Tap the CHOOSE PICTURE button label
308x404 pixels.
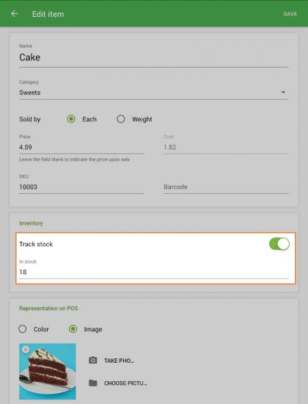[125, 383]
